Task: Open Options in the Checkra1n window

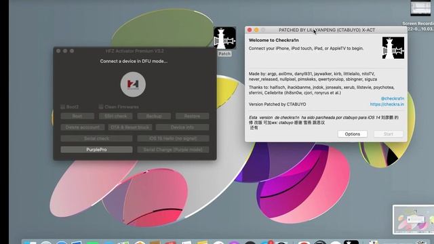Action: point(353,134)
